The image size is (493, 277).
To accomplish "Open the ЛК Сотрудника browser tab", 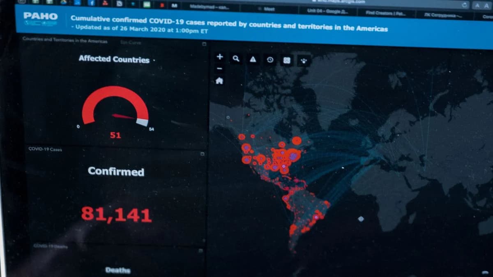I will [x=444, y=15].
